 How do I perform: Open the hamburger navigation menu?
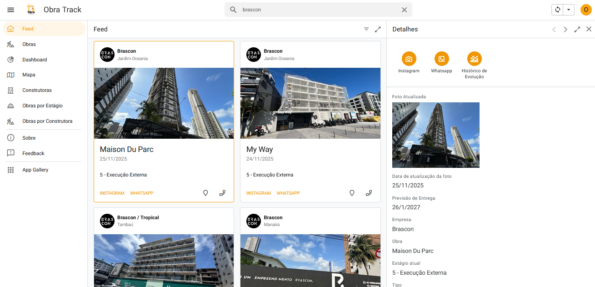(10, 10)
